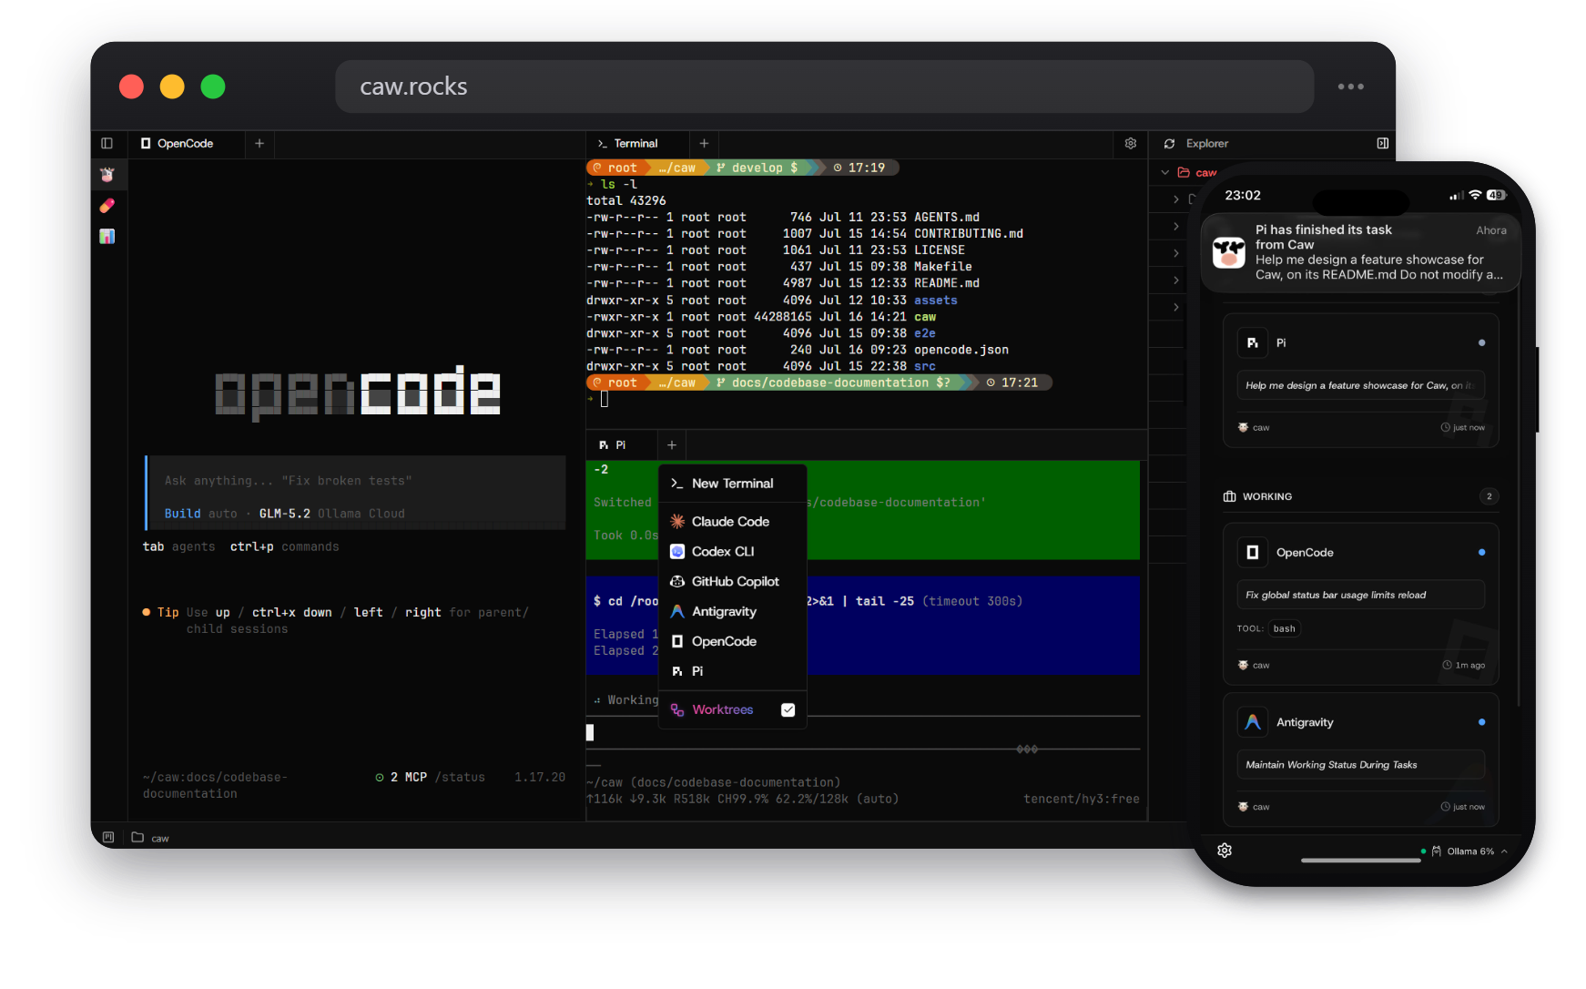Collapse the Explorer side panel icon
The width and height of the screenshot is (1586, 989).
click(1383, 143)
